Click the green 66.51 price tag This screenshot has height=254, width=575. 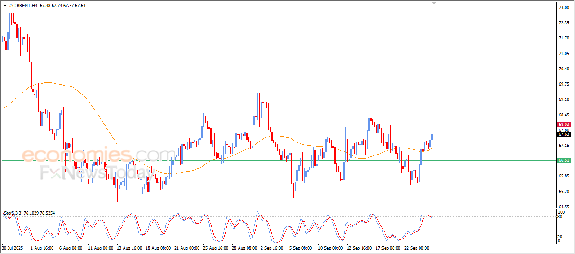(x=564, y=160)
